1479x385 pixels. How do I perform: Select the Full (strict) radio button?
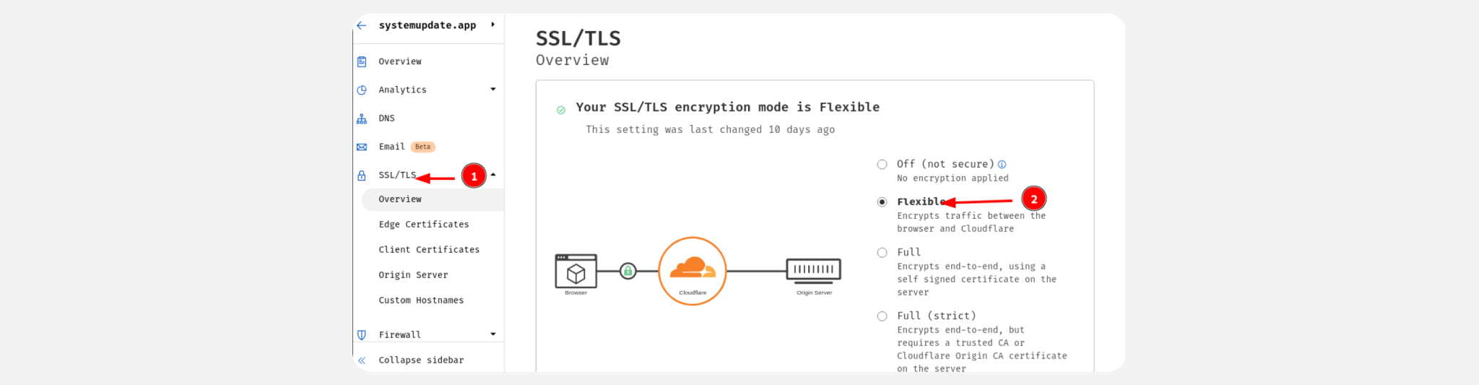coord(882,316)
